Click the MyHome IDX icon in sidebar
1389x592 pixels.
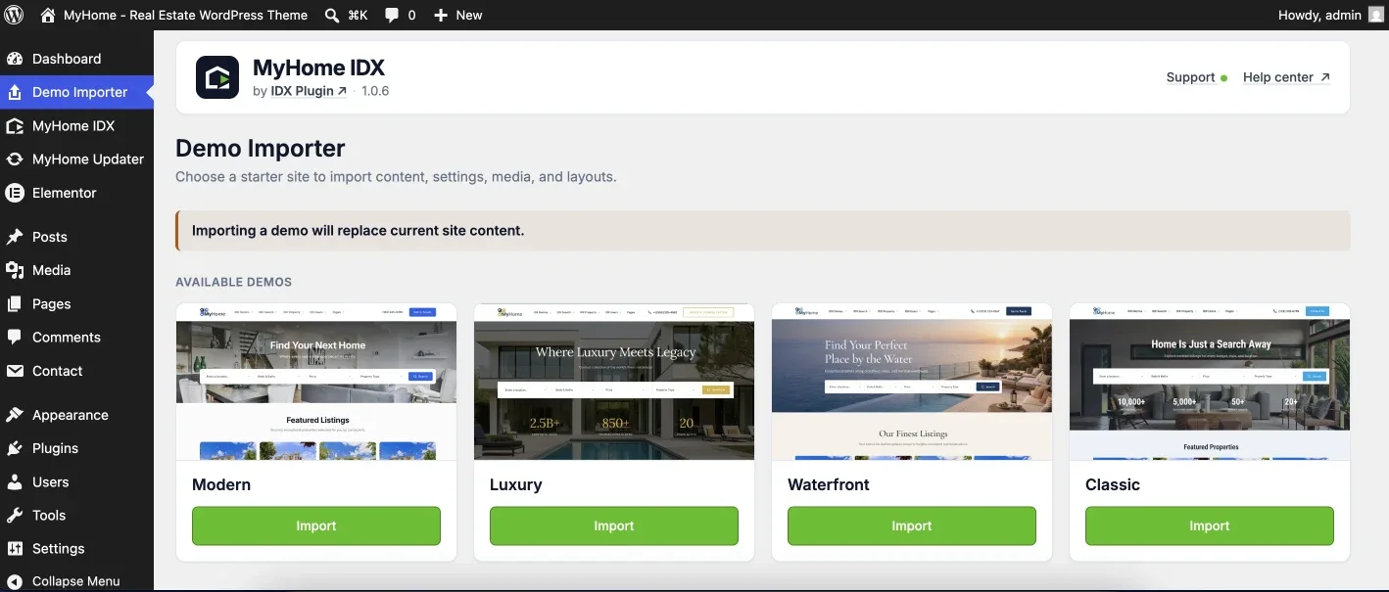tap(15, 125)
